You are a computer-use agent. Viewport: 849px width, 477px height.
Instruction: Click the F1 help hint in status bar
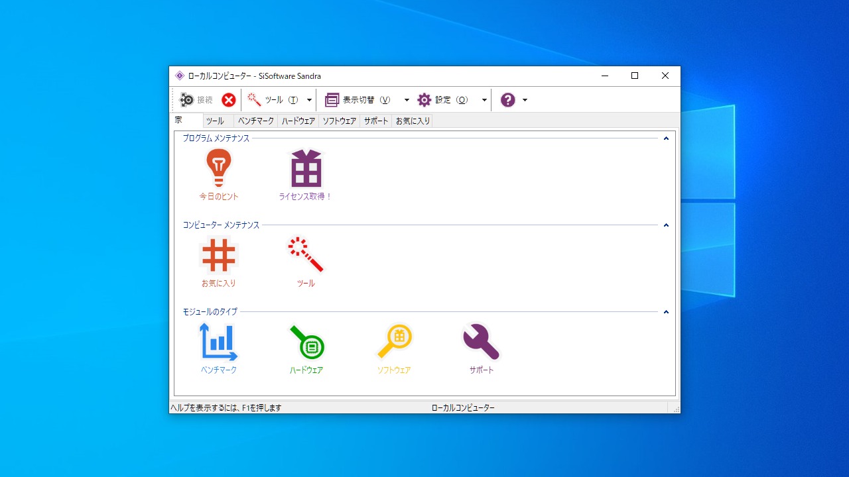point(226,408)
